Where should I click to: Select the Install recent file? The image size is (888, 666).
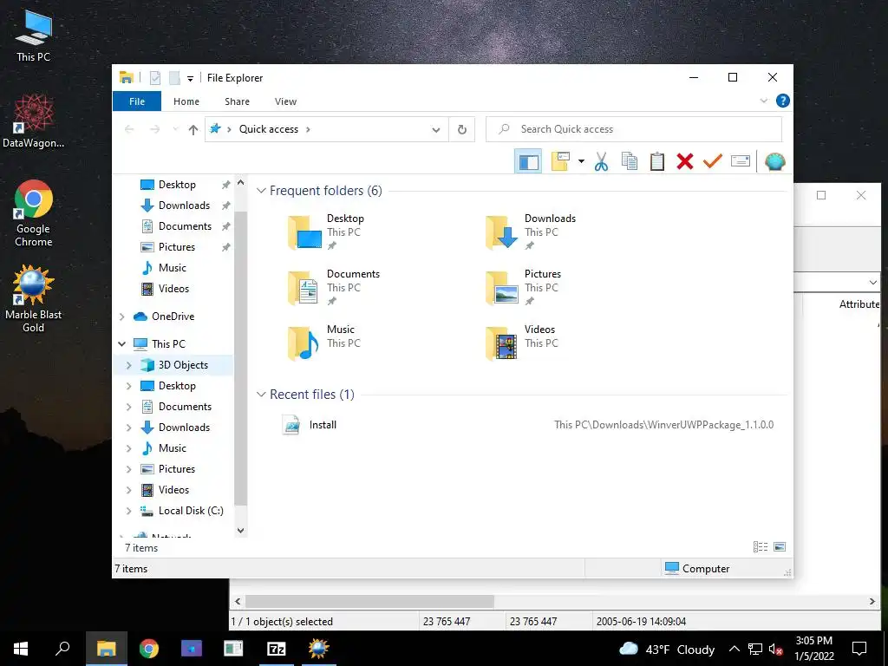pos(323,425)
